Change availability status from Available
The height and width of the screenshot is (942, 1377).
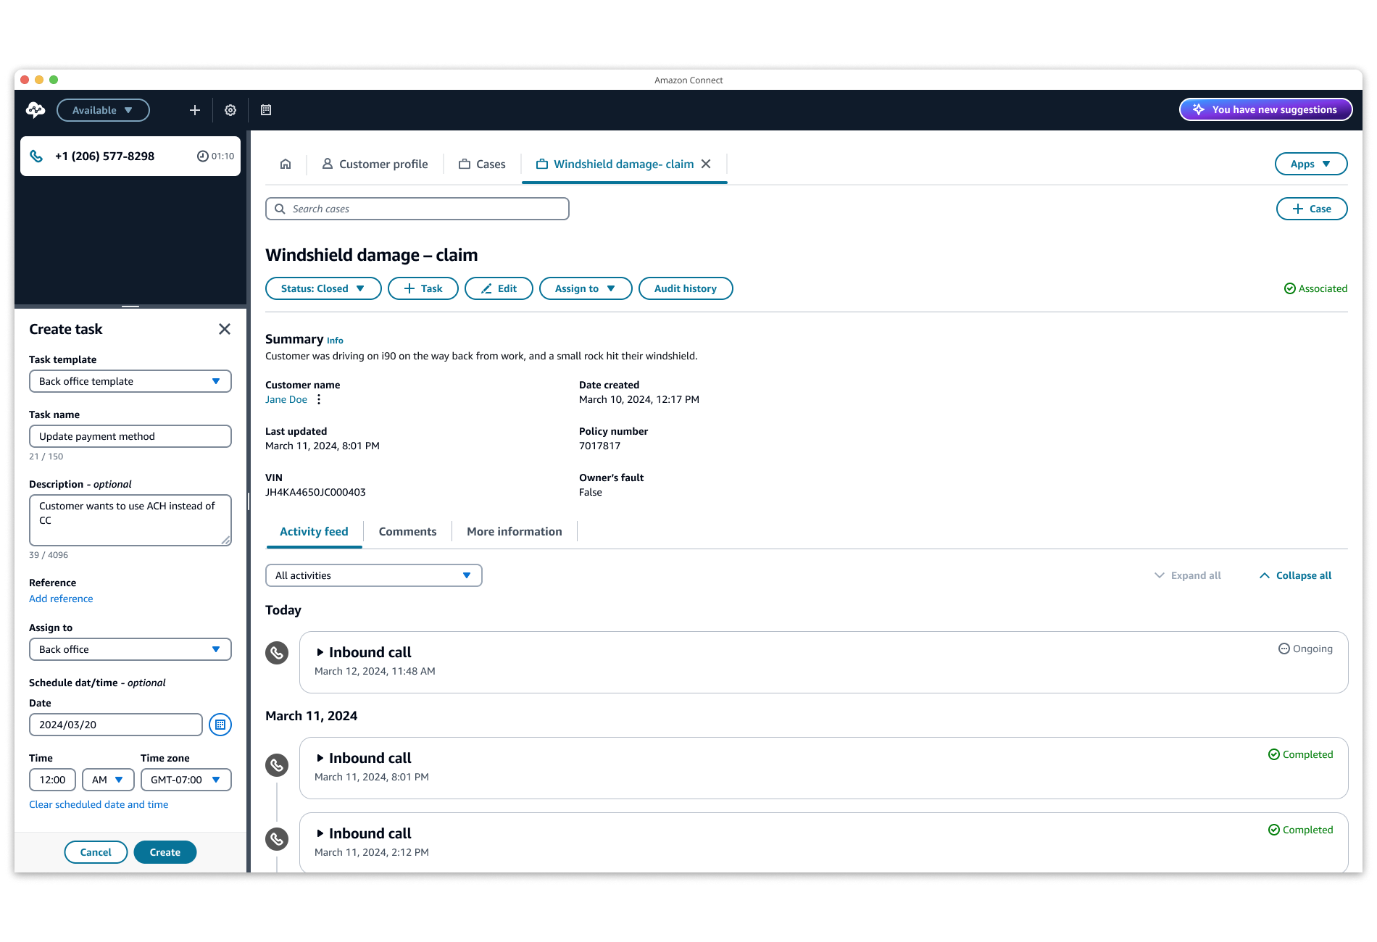click(x=103, y=109)
